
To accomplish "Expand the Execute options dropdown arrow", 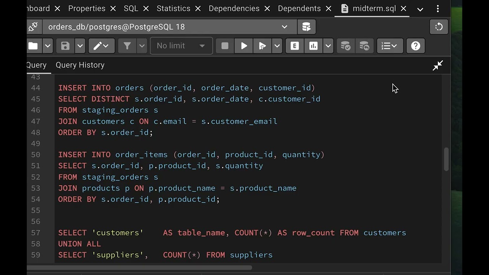I will 277,46.
